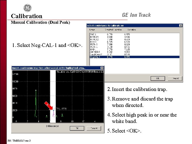Pick the RDX substance row

coord(135,42)
